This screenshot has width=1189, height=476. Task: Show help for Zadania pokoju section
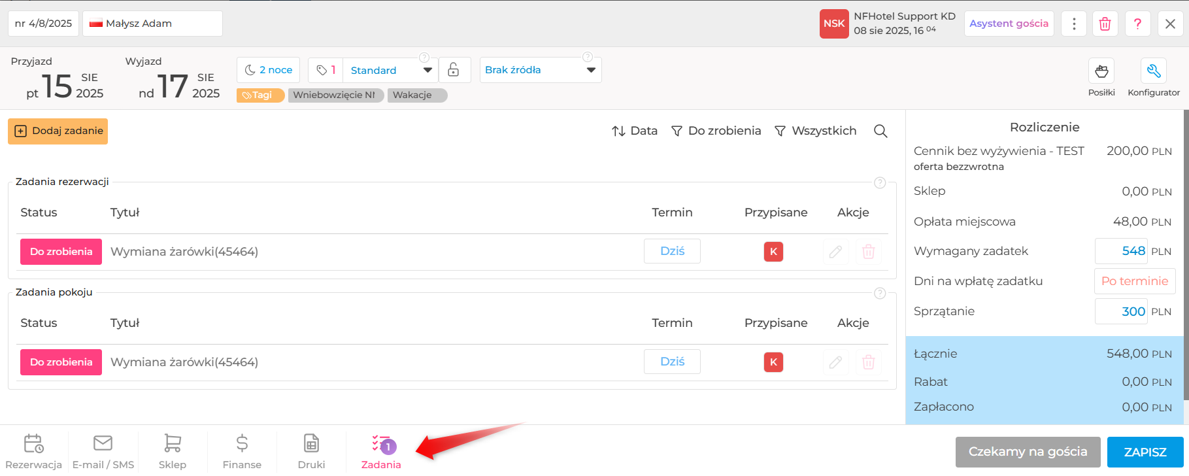coord(880,293)
